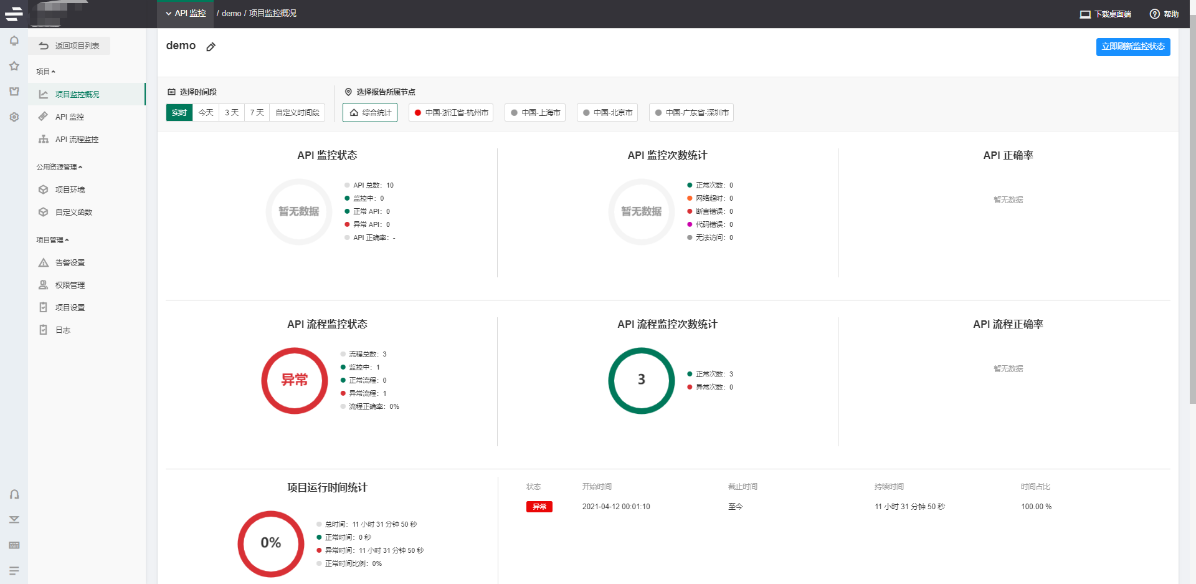Click the 立即刷新监控状态 button

(1133, 47)
